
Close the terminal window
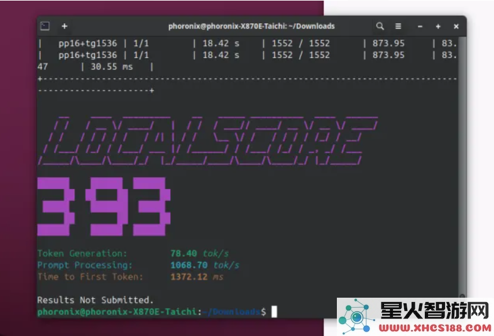pyautogui.click(x=456, y=26)
